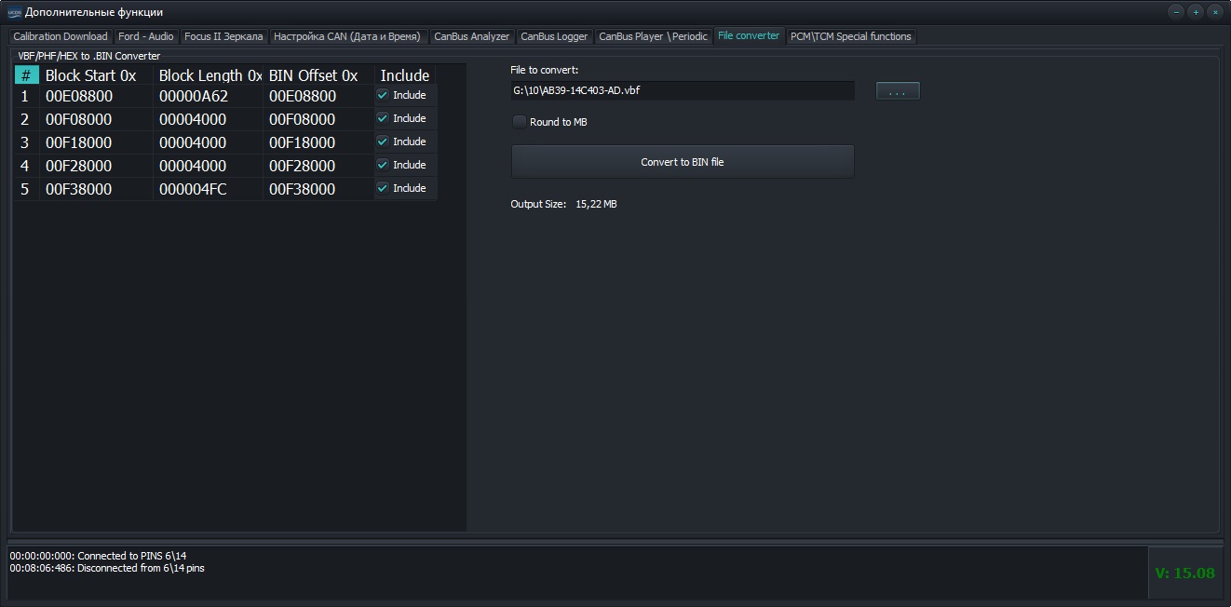Open the CanBus Player \ Periodic tab
This screenshot has width=1231, height=607.
tap(653, 36)
